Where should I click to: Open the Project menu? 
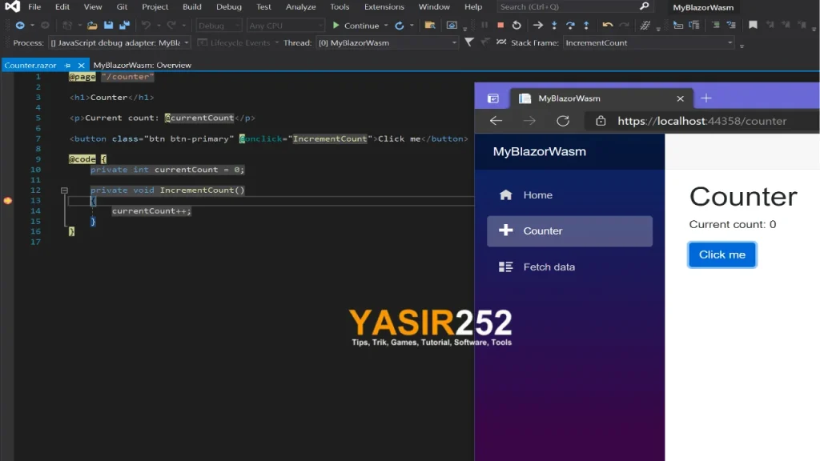(x=155, y=6)
